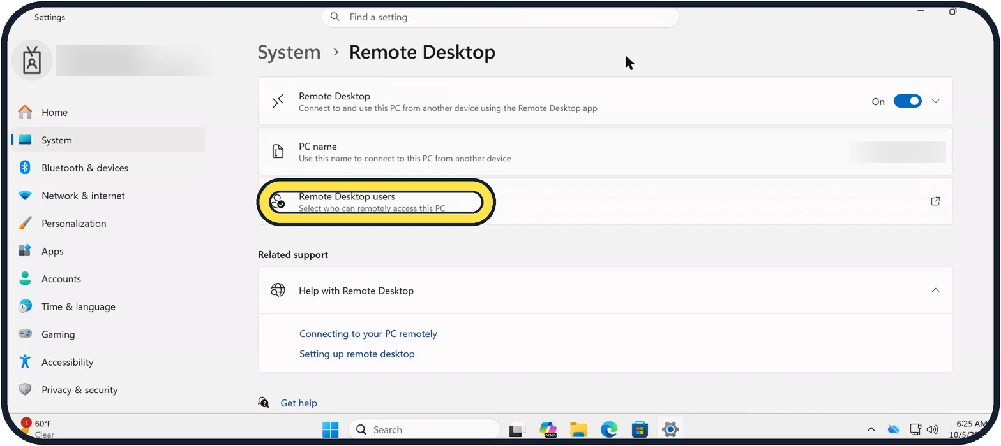Click the volume speaker tray icon

point(933,429)
